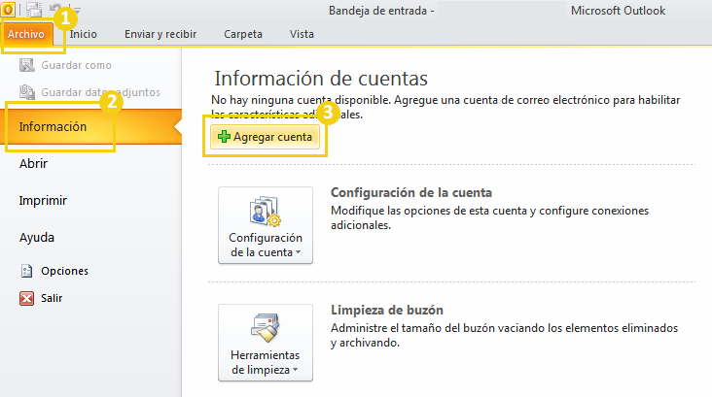Open the Enviar y recibir tab
This screenshot has width=712, height=397.
click(x=160, y=34)
